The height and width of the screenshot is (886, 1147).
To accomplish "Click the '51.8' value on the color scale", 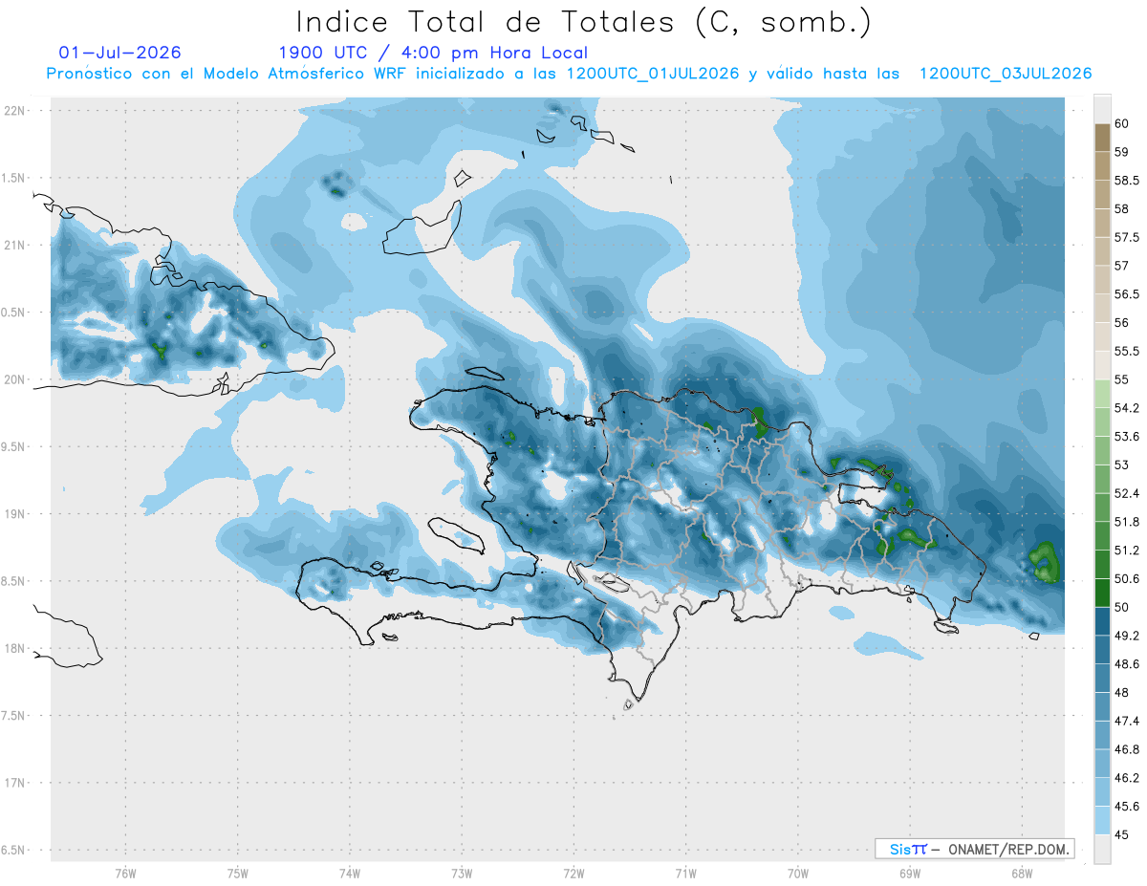I will 1127,522.
